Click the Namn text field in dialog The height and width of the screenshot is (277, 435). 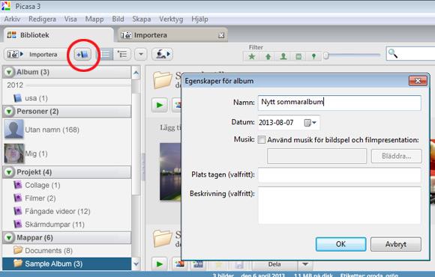pos(339,103)
